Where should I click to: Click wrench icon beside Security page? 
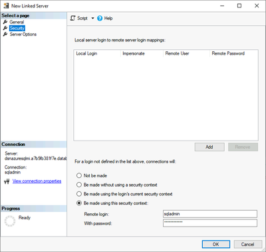pyautogui.click(x=5, y=28)
